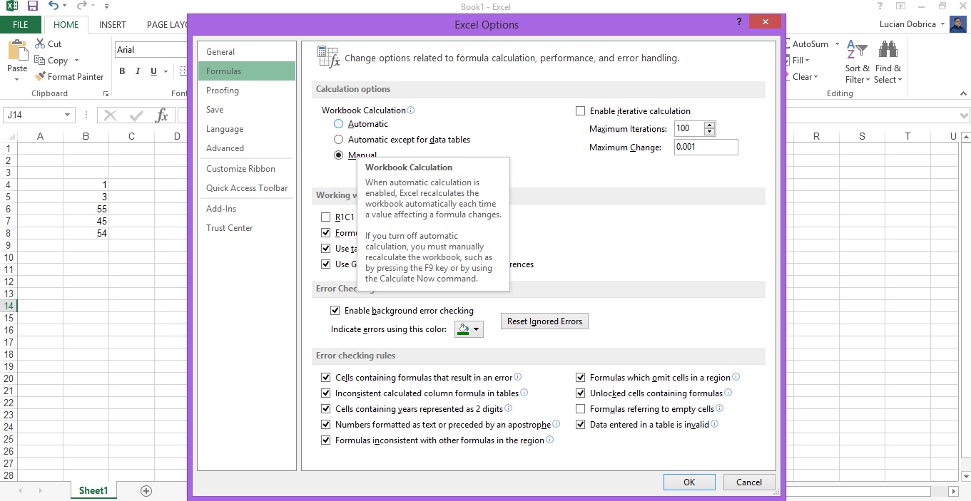
Task: Open the Fill dropdown arrow
Action: point(806,61)
